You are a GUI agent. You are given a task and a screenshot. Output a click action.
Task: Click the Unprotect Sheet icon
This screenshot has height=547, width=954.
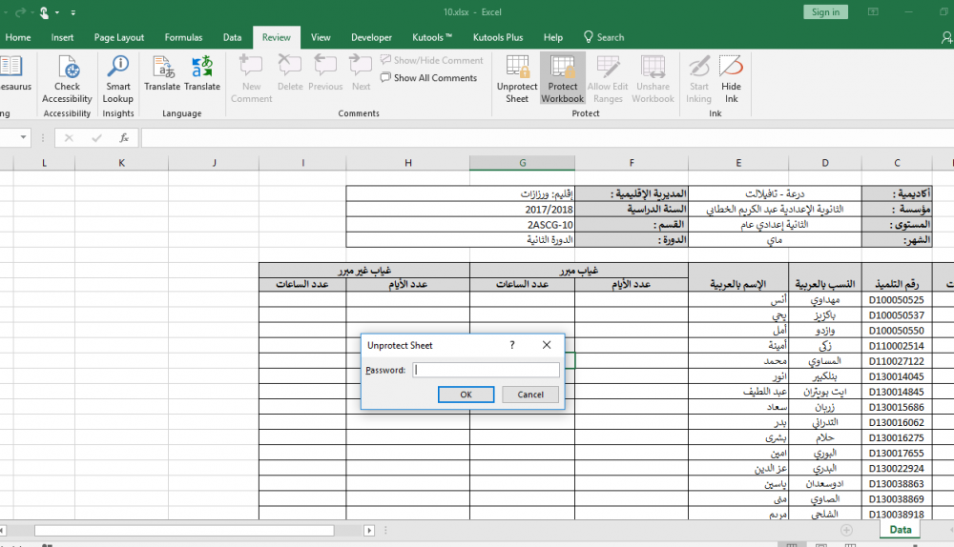[517, 78]
